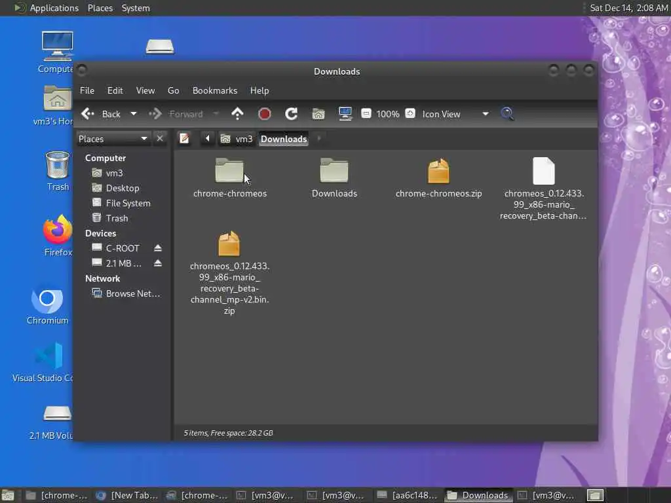The height and width of the screenshot is (503, 671).
Task: Click the path bar left scroll arrow
Action: 208,139
